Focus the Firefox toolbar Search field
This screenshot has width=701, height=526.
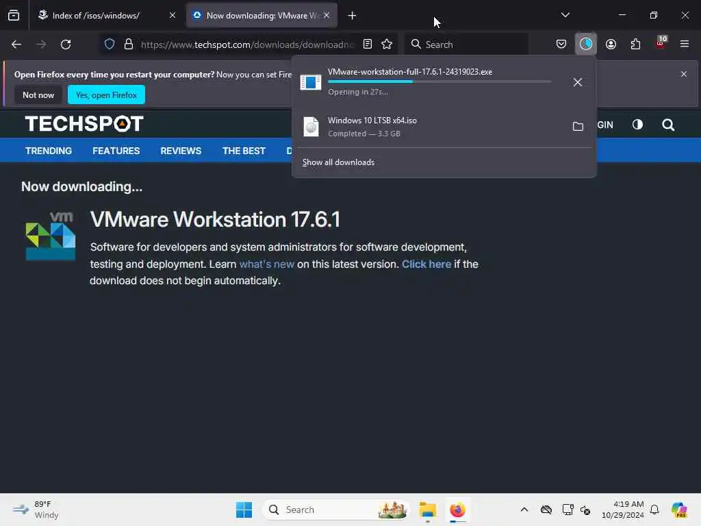pos(466,45)
